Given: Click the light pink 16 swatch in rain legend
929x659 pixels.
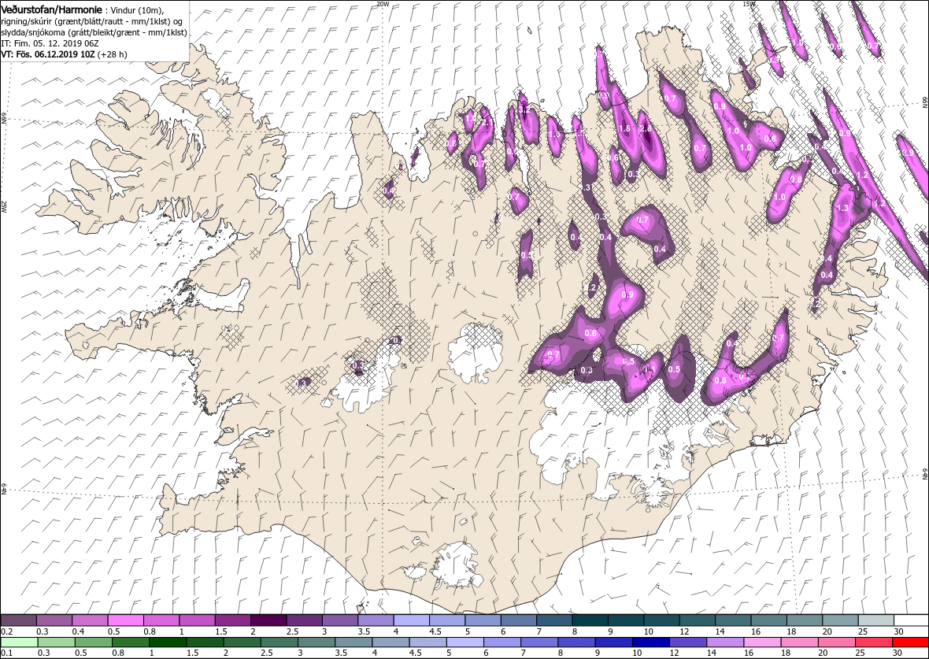Looking at the screenshot, I should point(762,643).
